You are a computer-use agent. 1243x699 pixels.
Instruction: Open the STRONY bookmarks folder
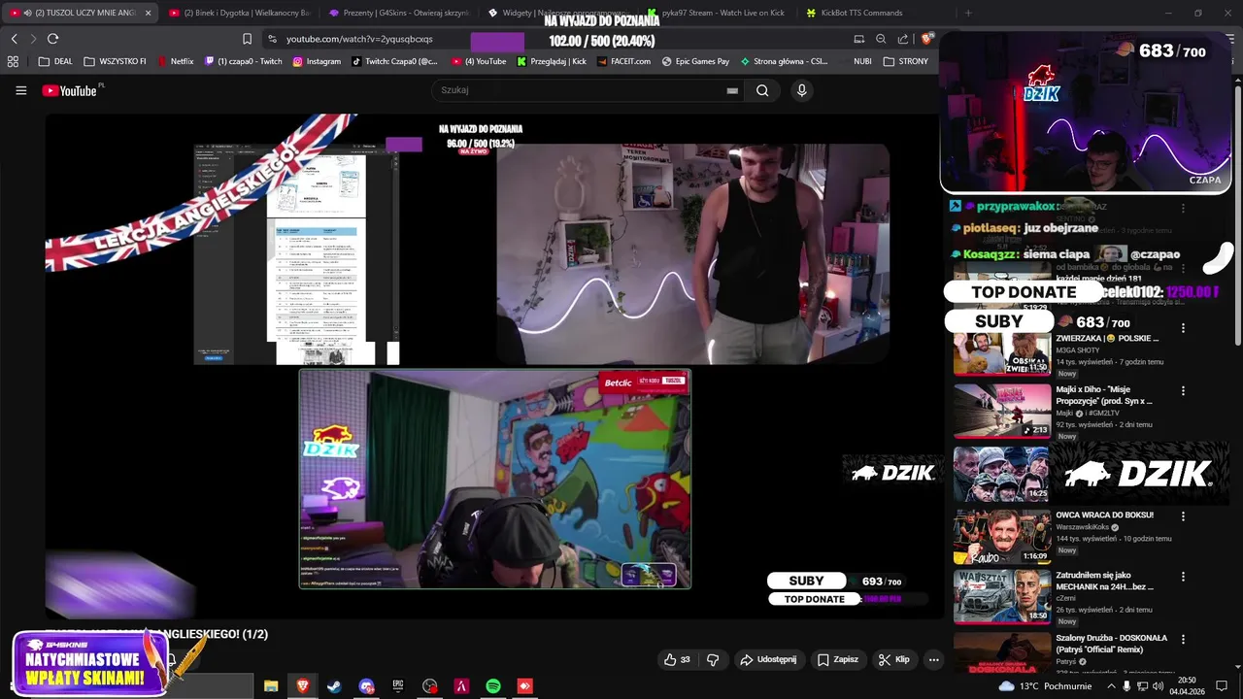pos(906,61)
